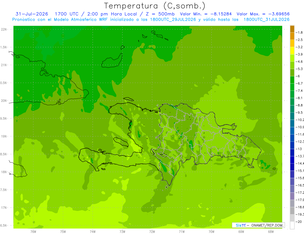
Task: Click the 74W longitude label
Action: click(93, 231)
